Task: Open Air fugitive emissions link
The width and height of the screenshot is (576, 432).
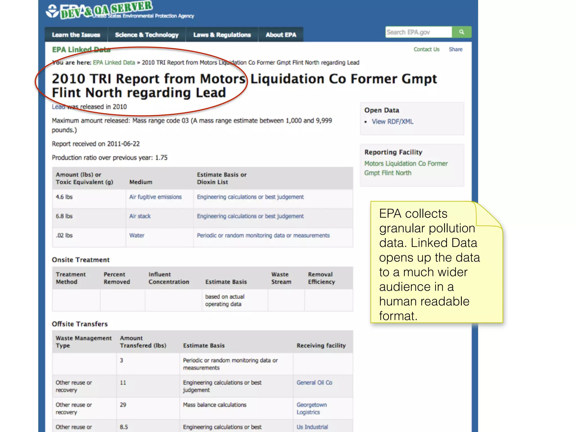Action: tap(155, 197)
